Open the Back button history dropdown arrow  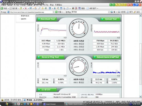(x=8, y=8)
